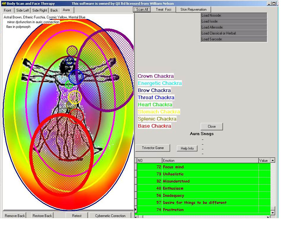The image size is (304, 228).
Task: Select 'Desire for things to be different' row
Action: click(x=204, y=202)
